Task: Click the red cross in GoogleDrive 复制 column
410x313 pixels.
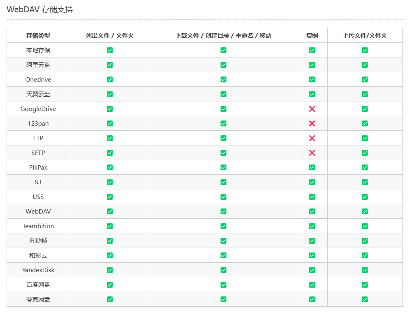Action: click(x=312, y=109)
